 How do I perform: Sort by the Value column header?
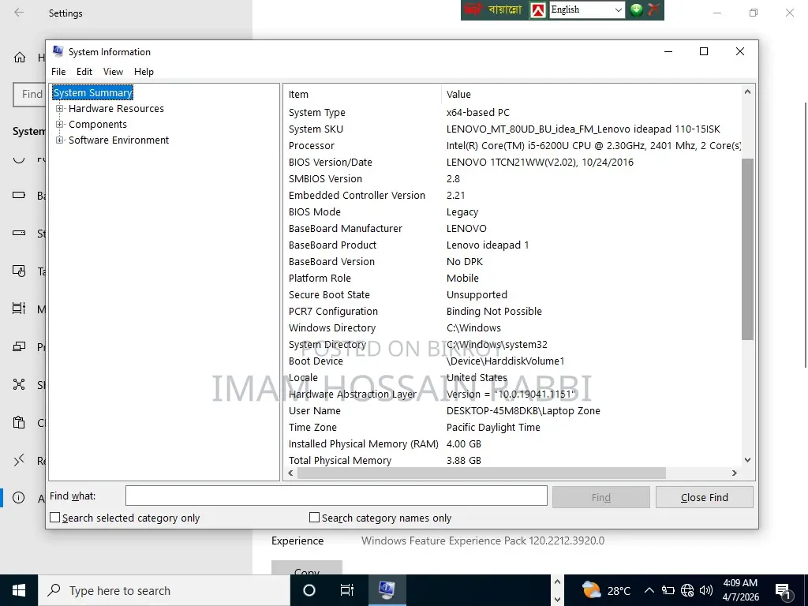(x=592, y=95)
